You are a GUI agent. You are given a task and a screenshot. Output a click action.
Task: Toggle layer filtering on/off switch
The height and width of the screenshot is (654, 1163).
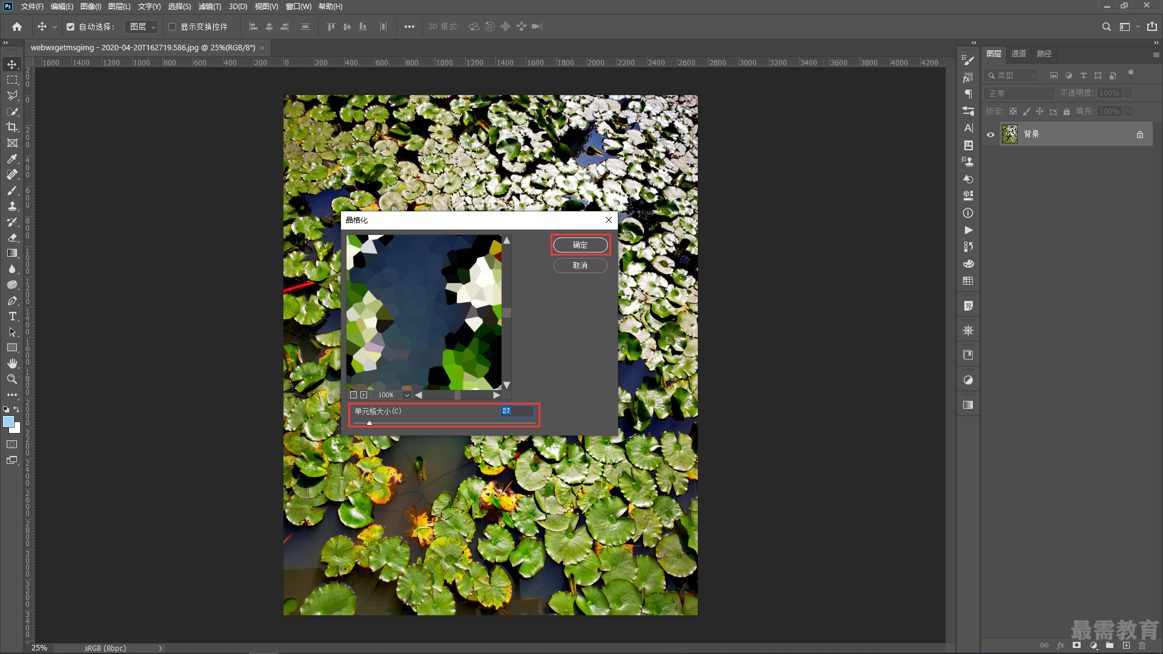tap(1130, 74)
